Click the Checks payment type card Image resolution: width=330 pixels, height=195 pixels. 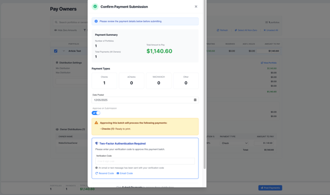[x=104, y=81]
